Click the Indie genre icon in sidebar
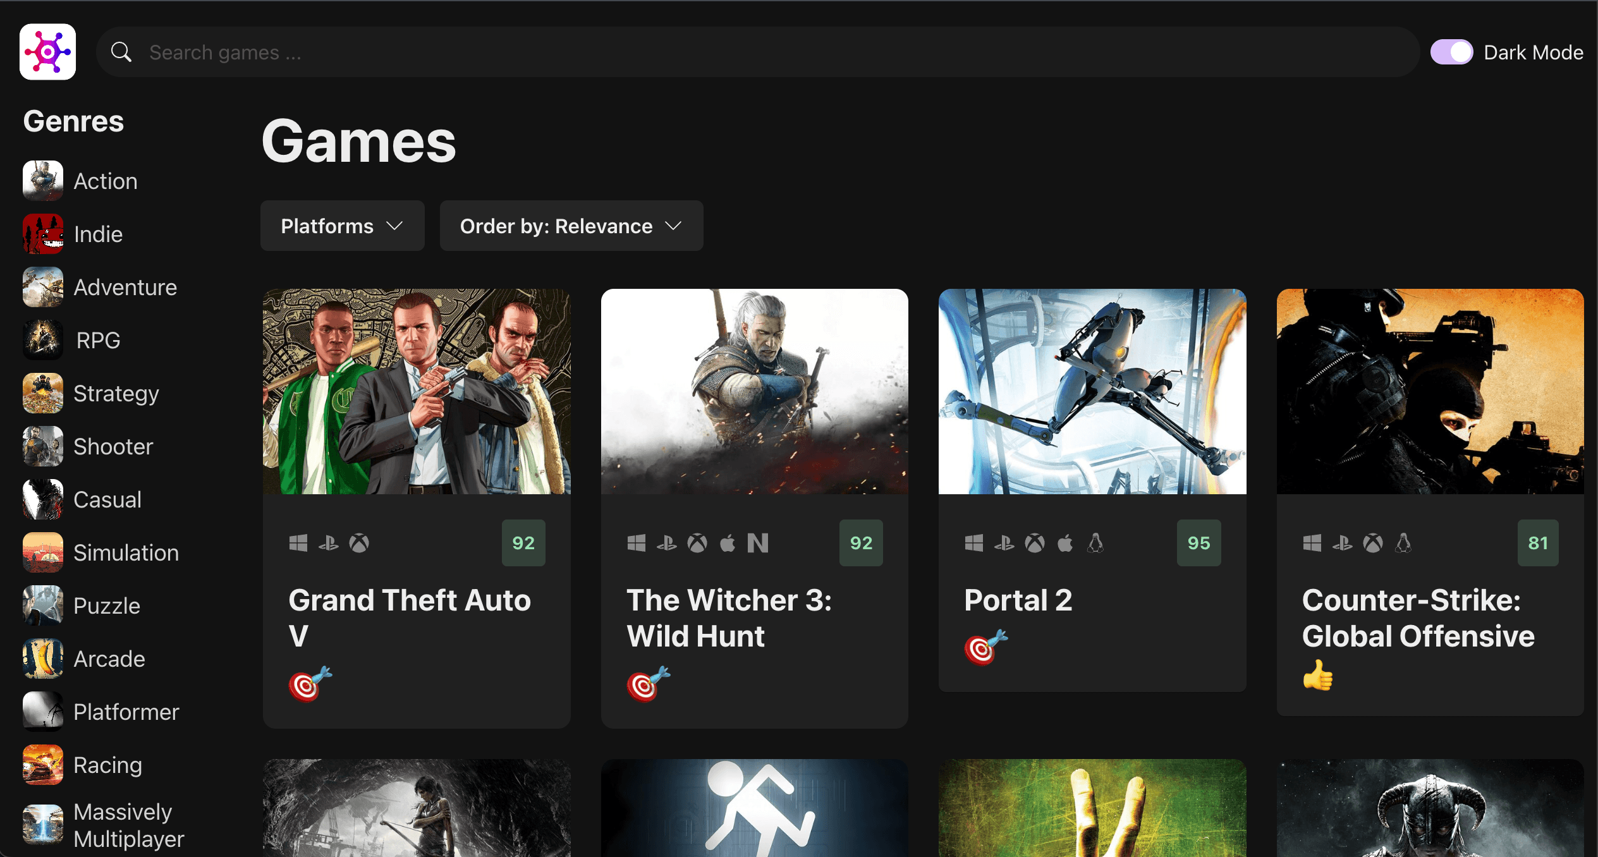The image size is (1598, 857). [42, 234]
